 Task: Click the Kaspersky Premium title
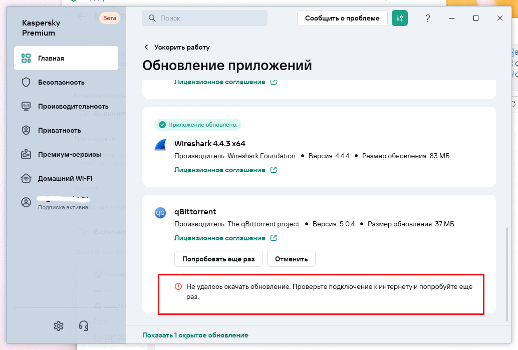click(41, 28)
